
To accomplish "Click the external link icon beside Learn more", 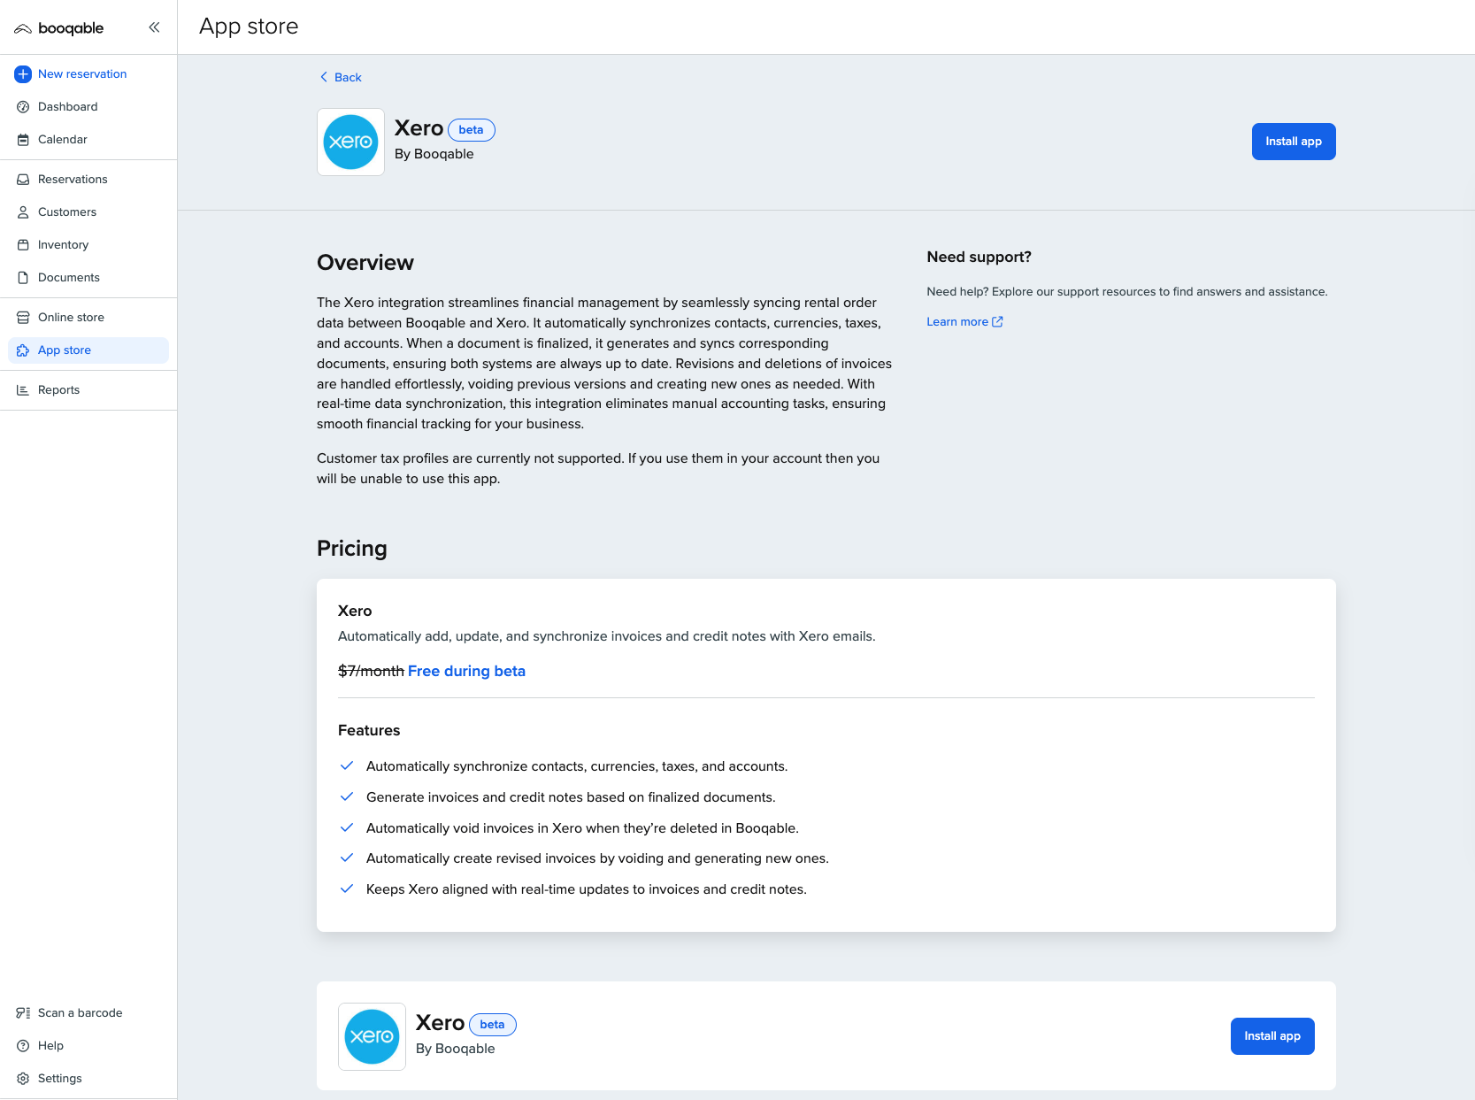I will point(997,322).
